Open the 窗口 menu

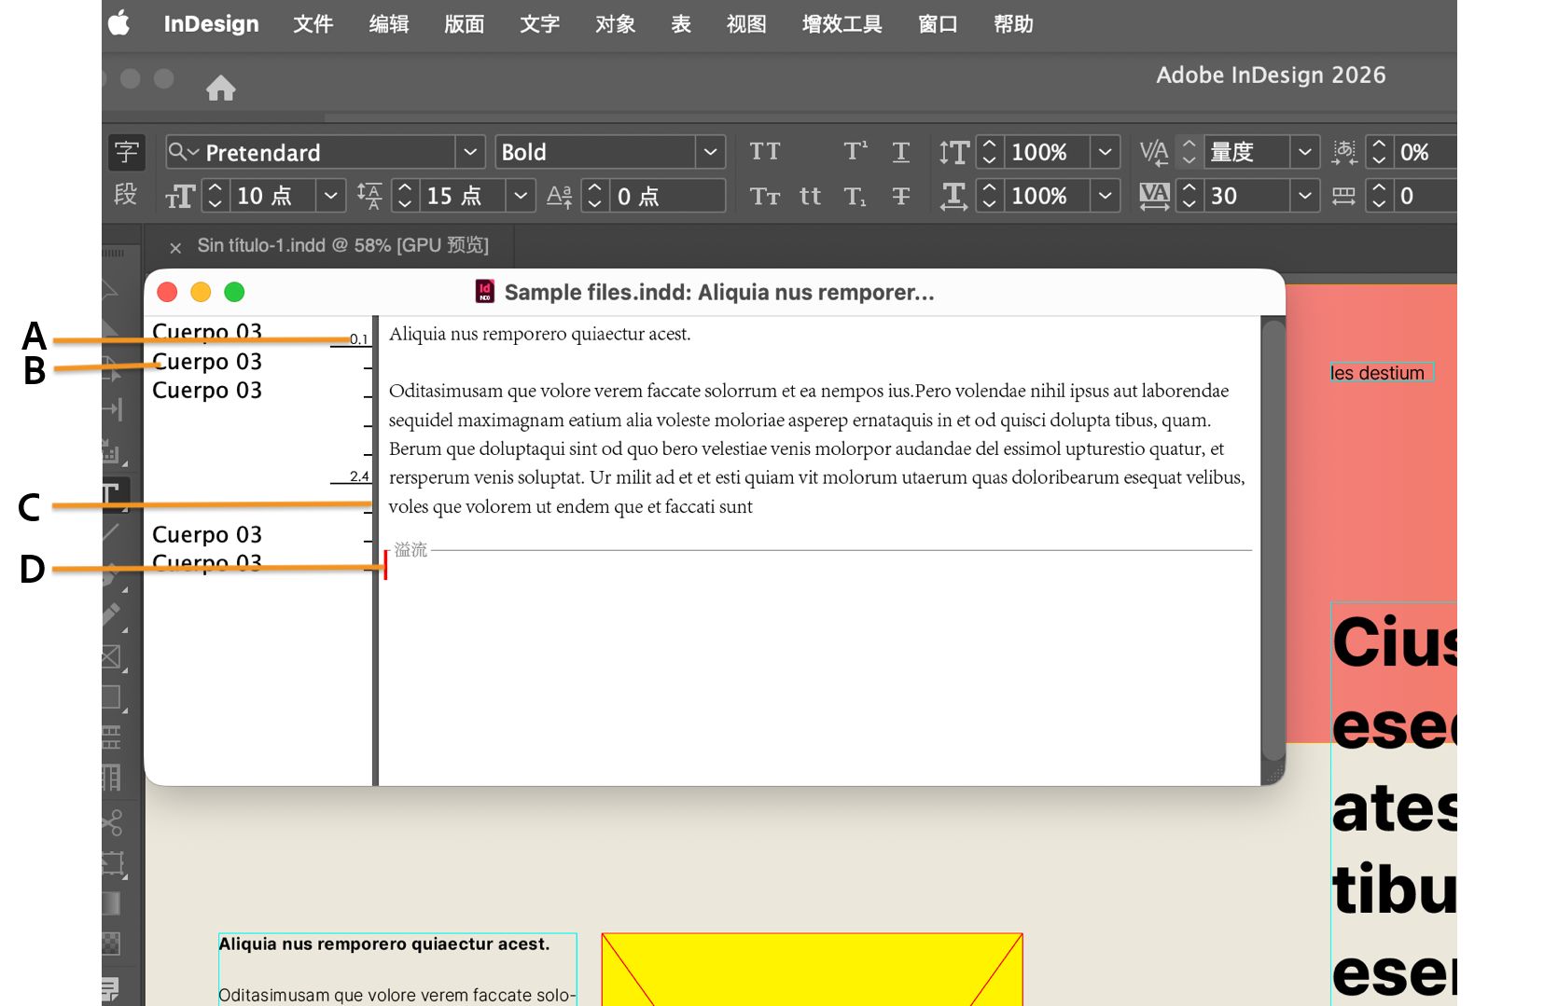point(938,23)
